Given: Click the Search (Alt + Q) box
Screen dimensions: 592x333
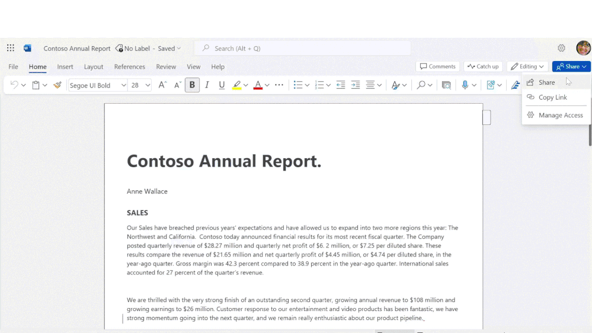Looking at the screenshot, I should point(302,49).
